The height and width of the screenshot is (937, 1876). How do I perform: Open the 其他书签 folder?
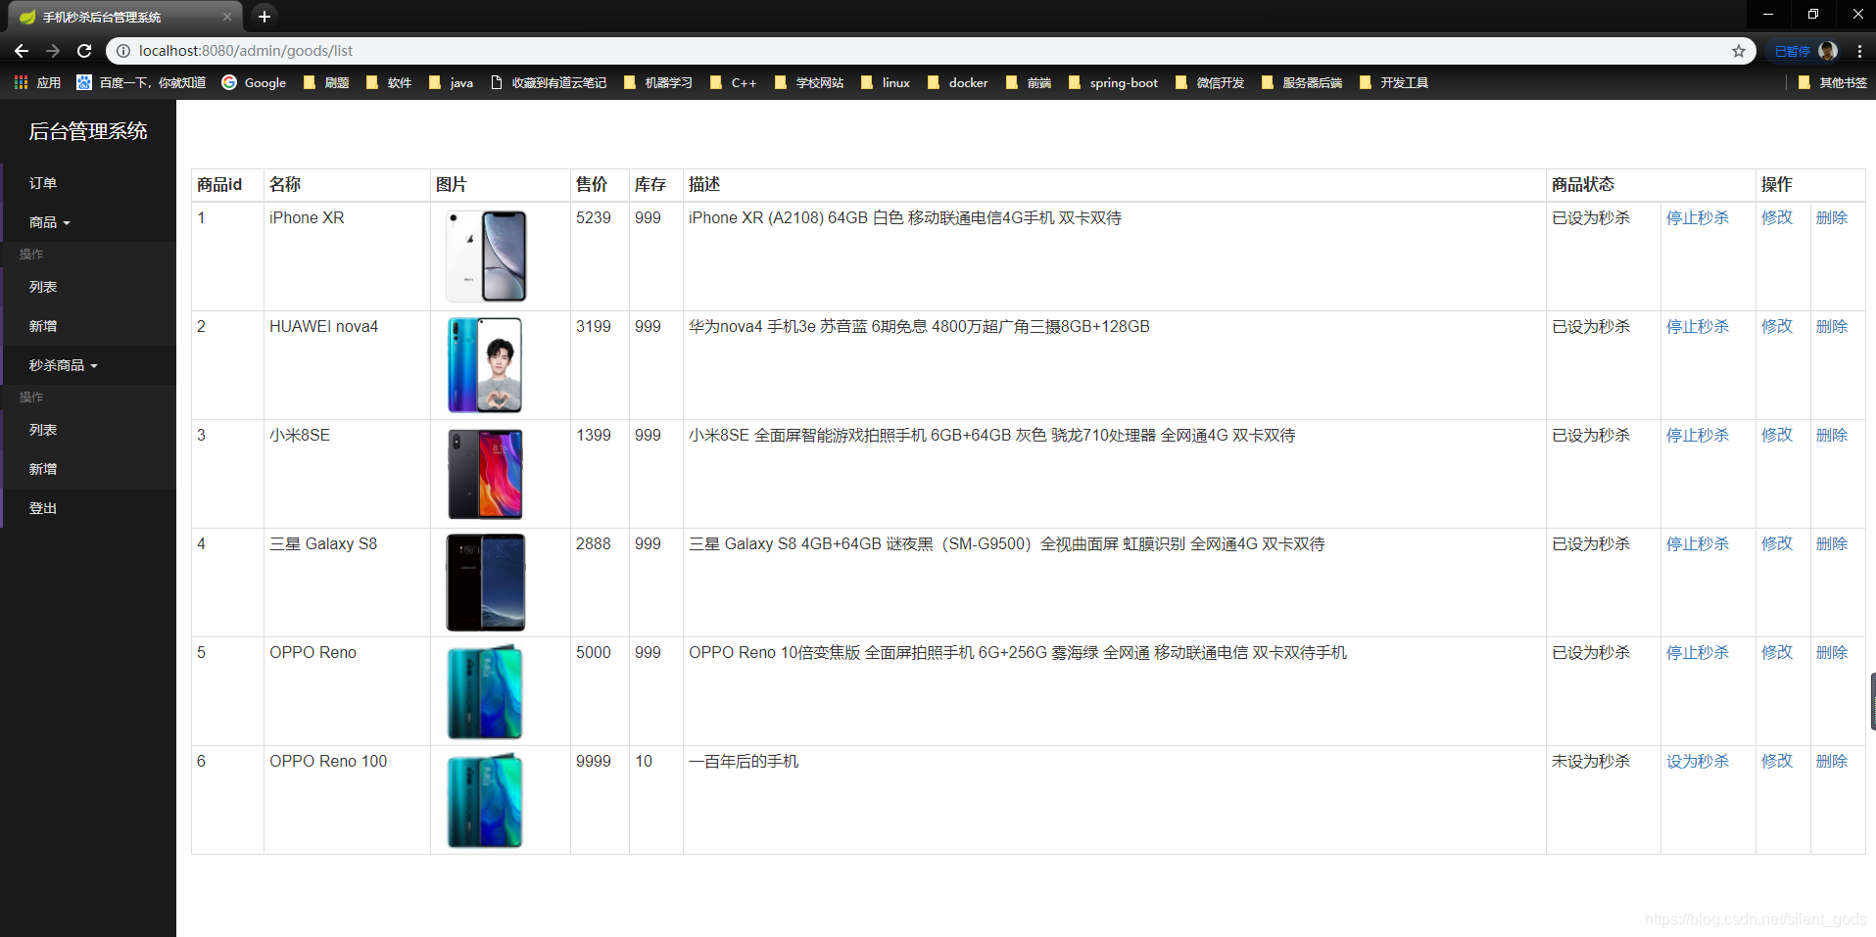click(x=1833, y=83)
